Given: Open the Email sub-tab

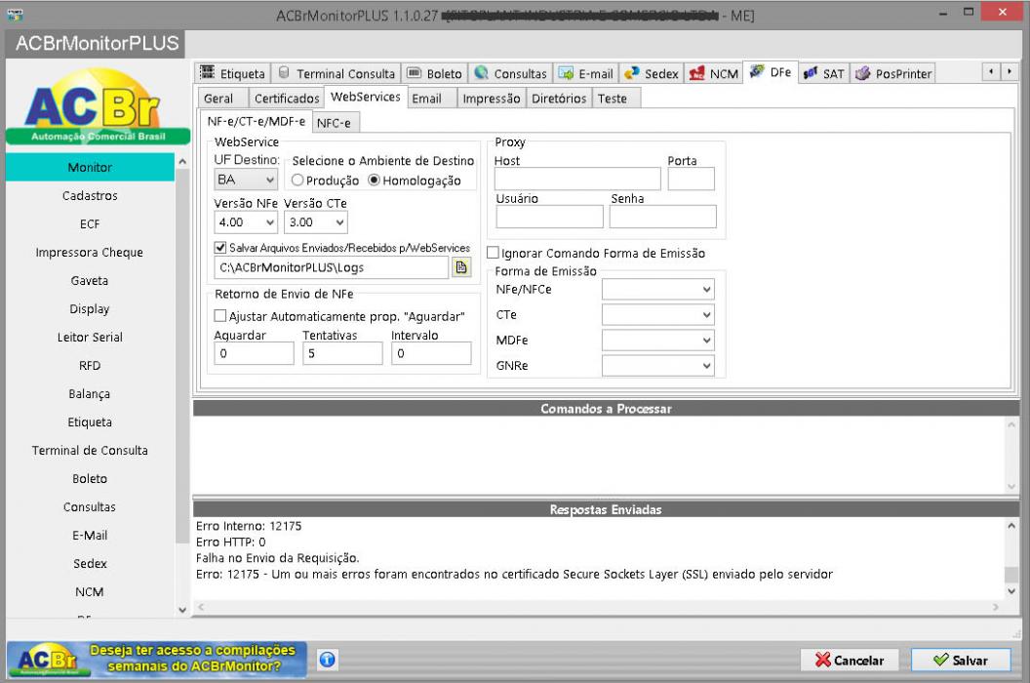Looking at the screenshot, I should [431, 98].
